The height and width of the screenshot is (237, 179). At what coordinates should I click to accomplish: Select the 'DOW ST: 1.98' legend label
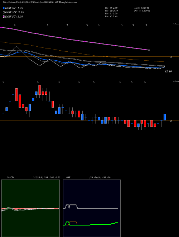tap(14, 8)
